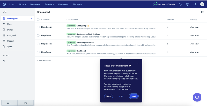
Task: Select the Closed folder
Action: pyautogui.click(x=17, y=41)
